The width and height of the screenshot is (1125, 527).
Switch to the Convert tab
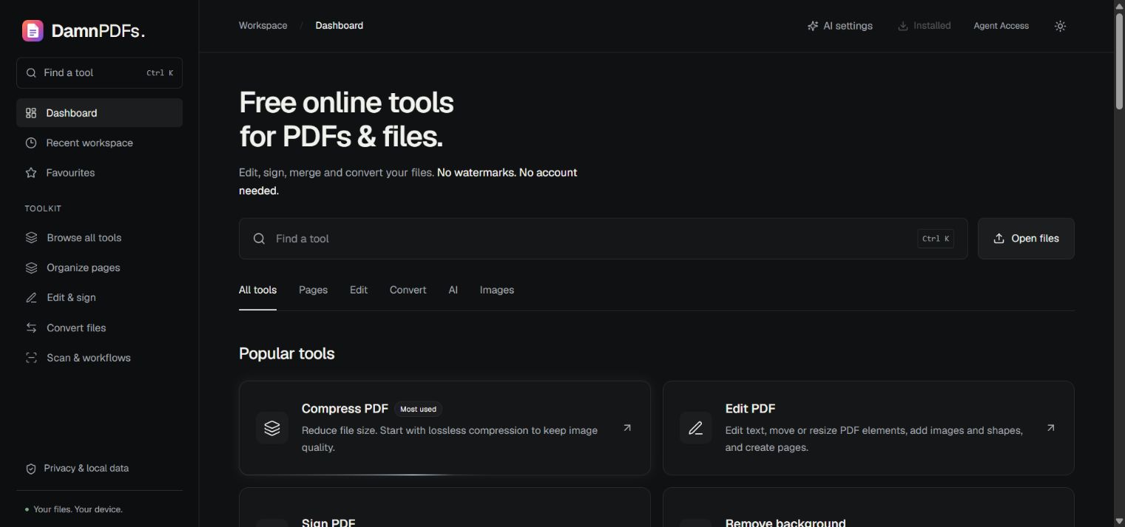408,290
